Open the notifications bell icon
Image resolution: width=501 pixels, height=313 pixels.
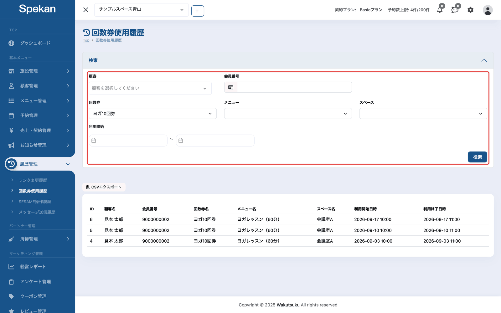[440, 10]
